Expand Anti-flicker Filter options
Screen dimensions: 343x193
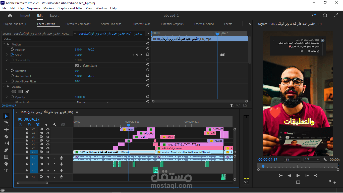(x=7, y=81)
